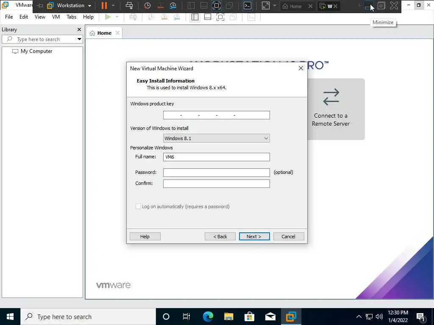Take a snapshot from the dark toolbar

click(x=147, y=6)
